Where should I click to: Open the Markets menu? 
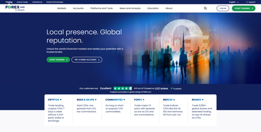(x=62, y=8)
